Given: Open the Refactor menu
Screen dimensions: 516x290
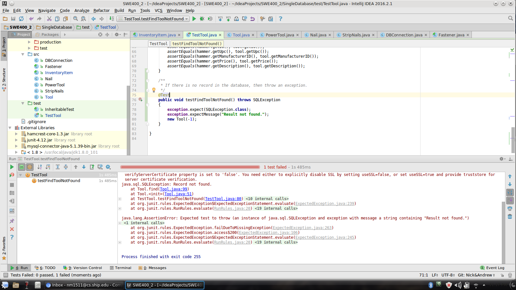Looking at the screenshot, I should pos(102,10).
